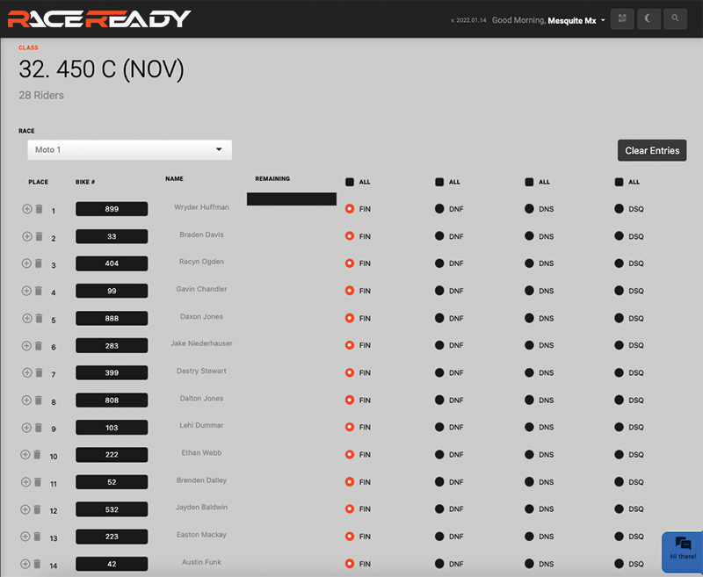703x577 pixels.
Task: Add entry plus icon for Wryder Huffman row
Action: (x=27, y=209)
